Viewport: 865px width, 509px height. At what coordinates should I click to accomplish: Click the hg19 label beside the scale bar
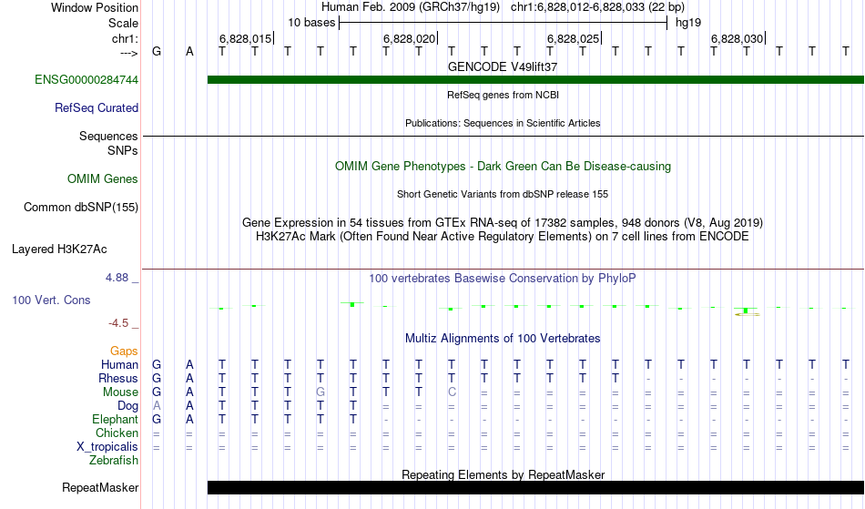coord(688,23)
